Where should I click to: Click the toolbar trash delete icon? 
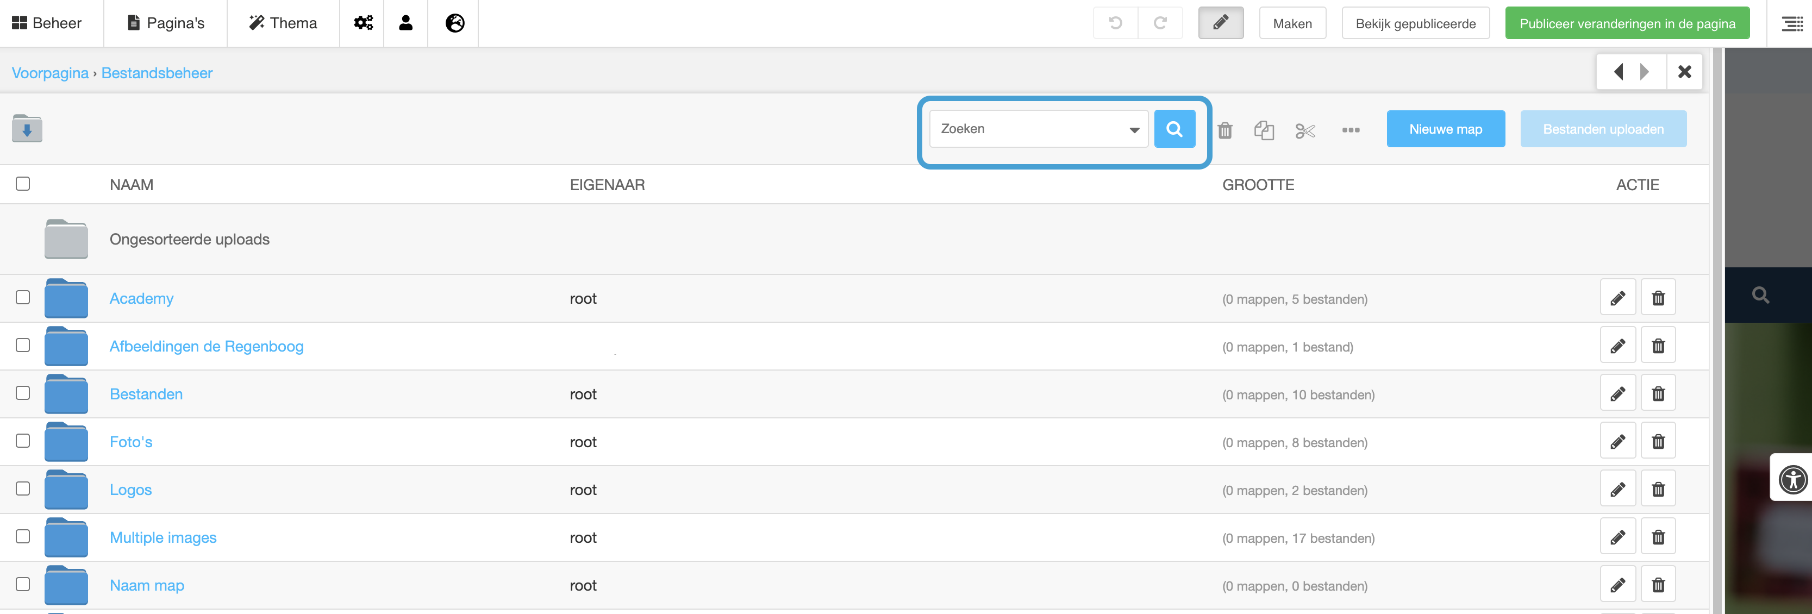[1224, 130]
